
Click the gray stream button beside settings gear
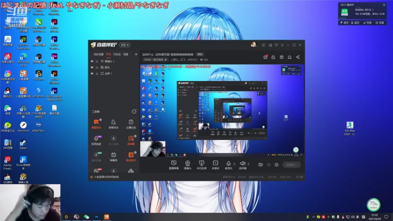(291, 165)
